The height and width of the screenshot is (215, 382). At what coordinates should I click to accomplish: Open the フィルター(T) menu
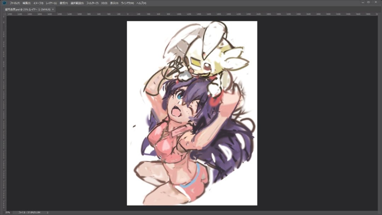point(92,3)
